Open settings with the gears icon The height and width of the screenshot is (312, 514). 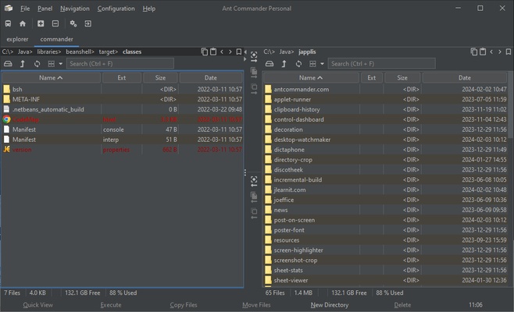pyautogui.click(x=73, y=23)
